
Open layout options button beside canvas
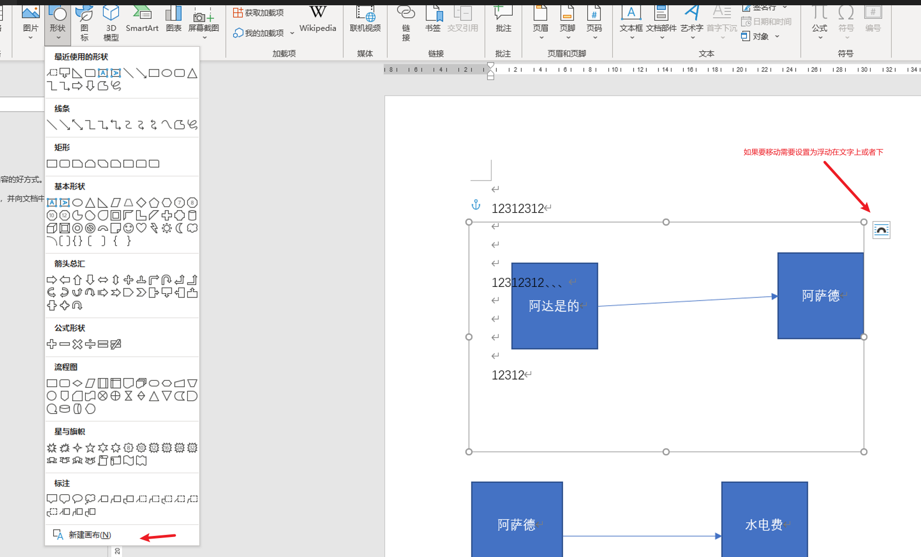[x=881, y=230]
